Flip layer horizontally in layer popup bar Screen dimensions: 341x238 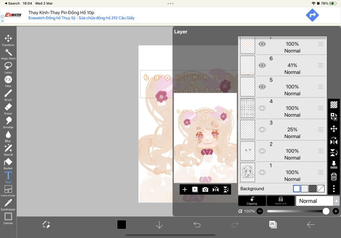pyautogui.click(x=215, y=189)
